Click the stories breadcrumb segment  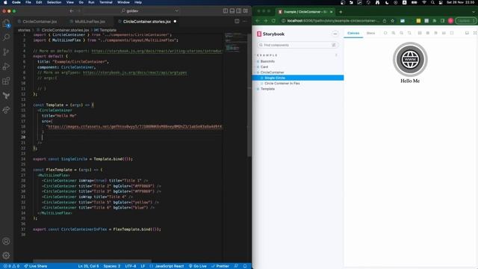24,30
